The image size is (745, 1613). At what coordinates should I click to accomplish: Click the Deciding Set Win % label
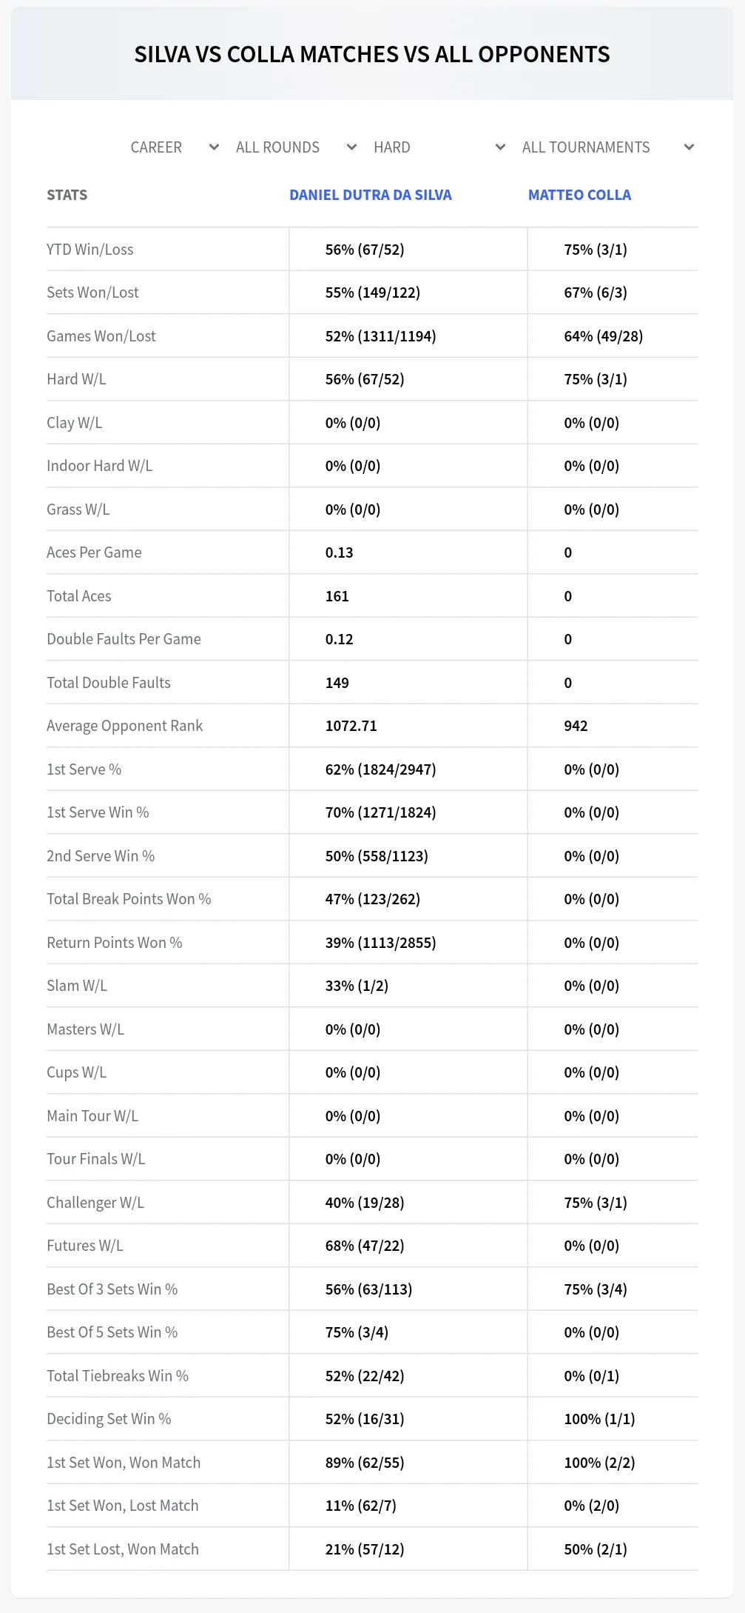pos(109,1419)
